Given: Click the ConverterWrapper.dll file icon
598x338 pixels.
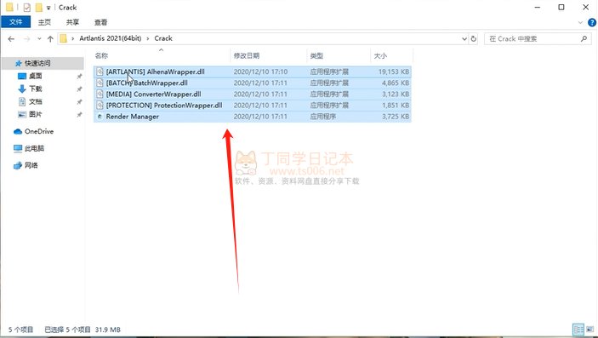Looking at the screenshot, I should [x=100, y=94].
